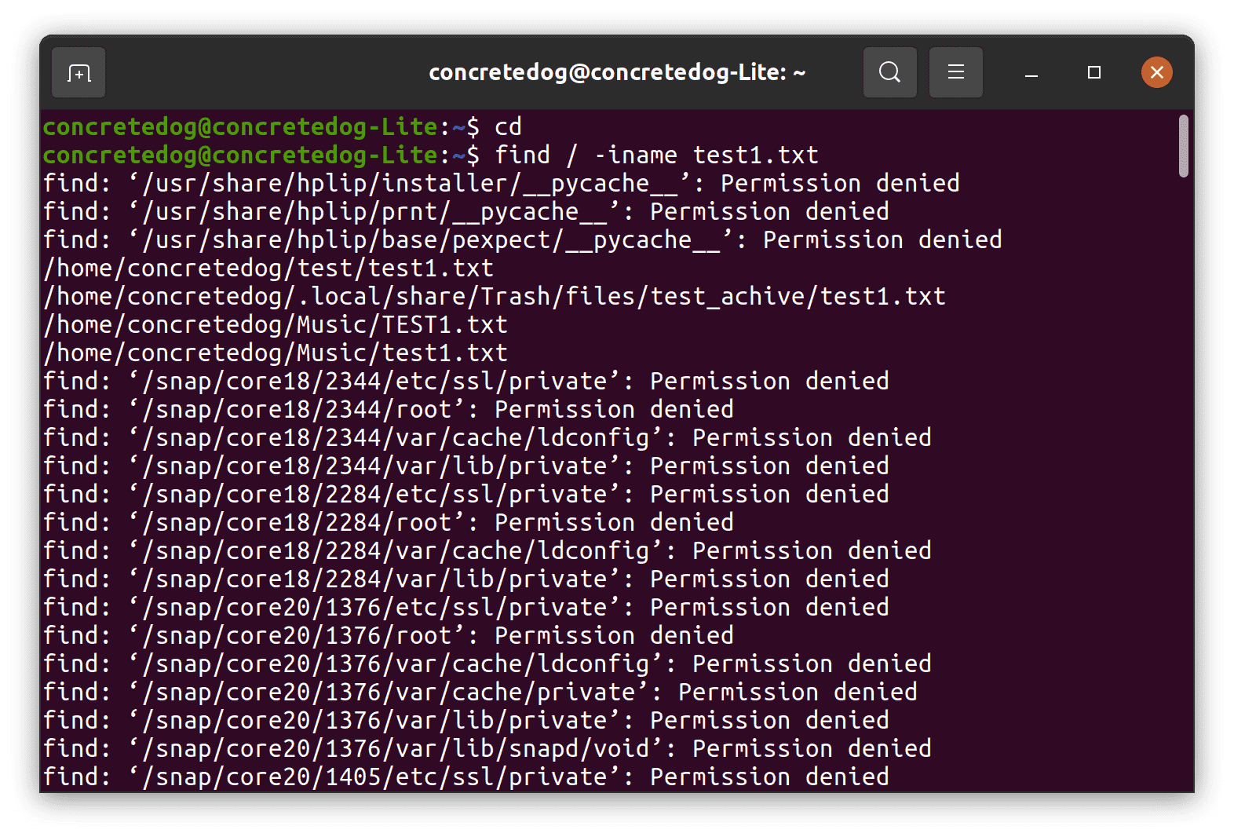Click the core18/2344/var/lib/private error line
Image resolution: width=1234 pixels, height=837 pixels.
tap(466, 466)
